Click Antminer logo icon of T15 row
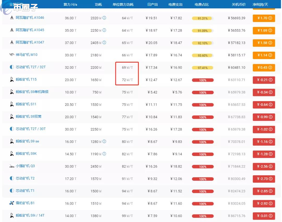Screen dimensions: 282x222 [12, 79]
